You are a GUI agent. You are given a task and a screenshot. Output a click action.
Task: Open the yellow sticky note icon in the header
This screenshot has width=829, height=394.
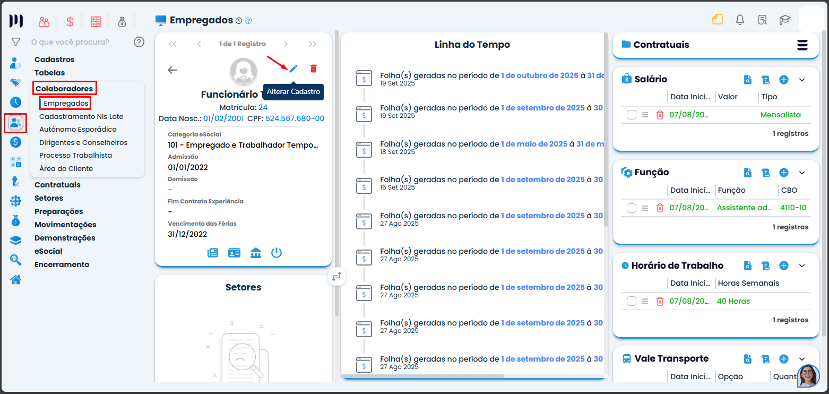pos(718,20)
